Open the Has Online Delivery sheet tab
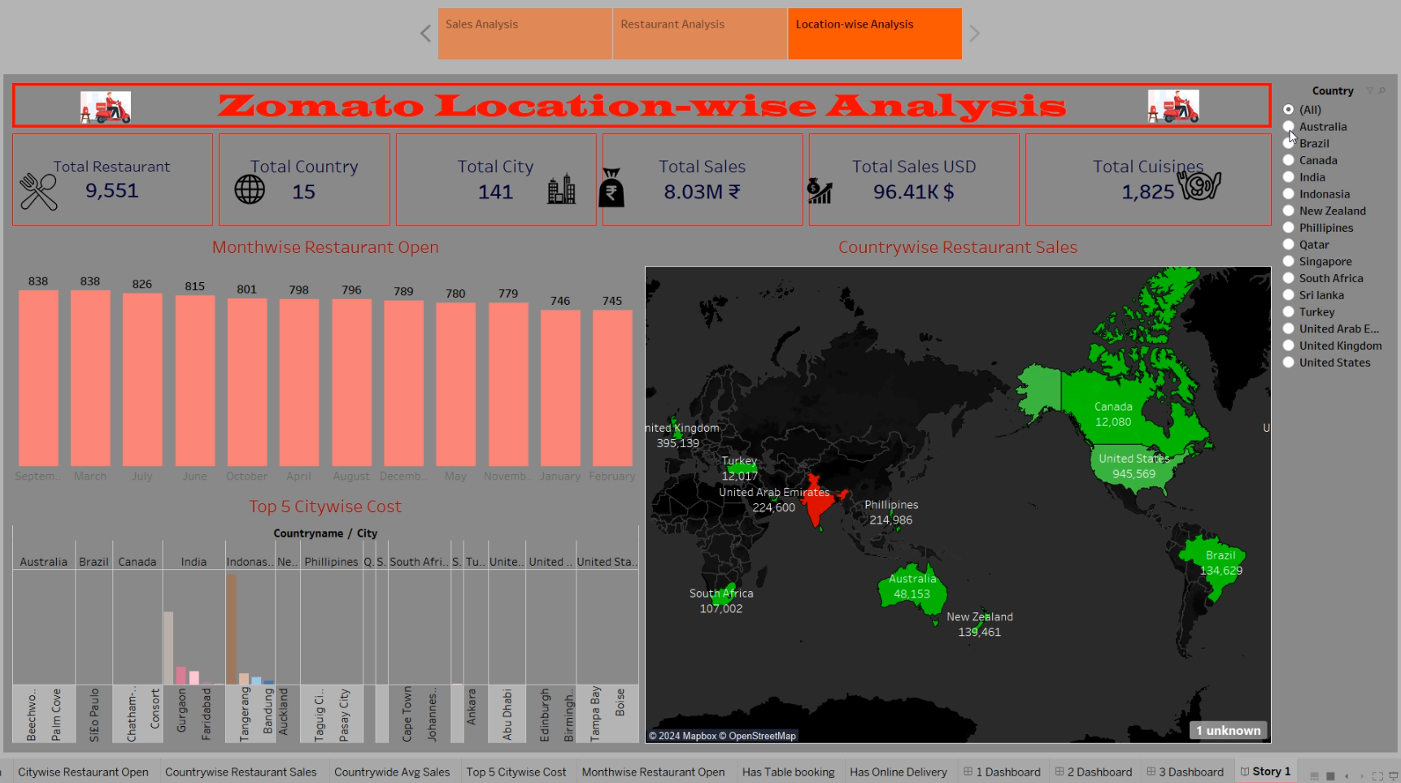Screen dimensions: 1401x783 coord(898,772)
